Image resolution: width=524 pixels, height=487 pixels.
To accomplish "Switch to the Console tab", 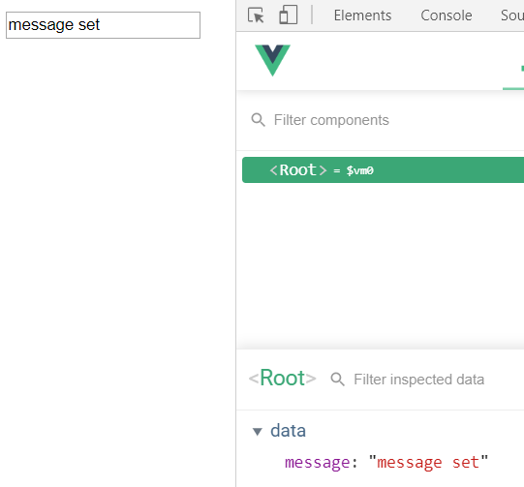I will coord(447,15).
